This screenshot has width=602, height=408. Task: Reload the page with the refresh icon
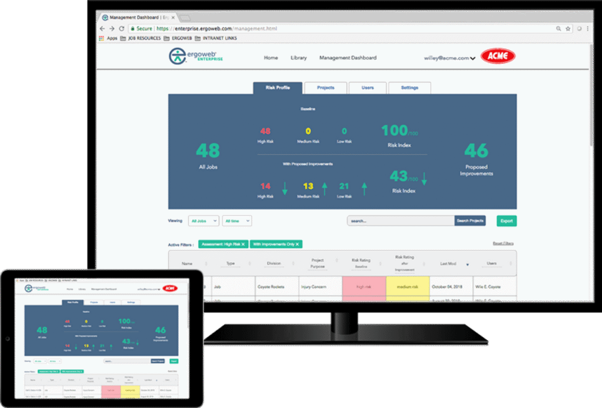[x=122, y=28]
